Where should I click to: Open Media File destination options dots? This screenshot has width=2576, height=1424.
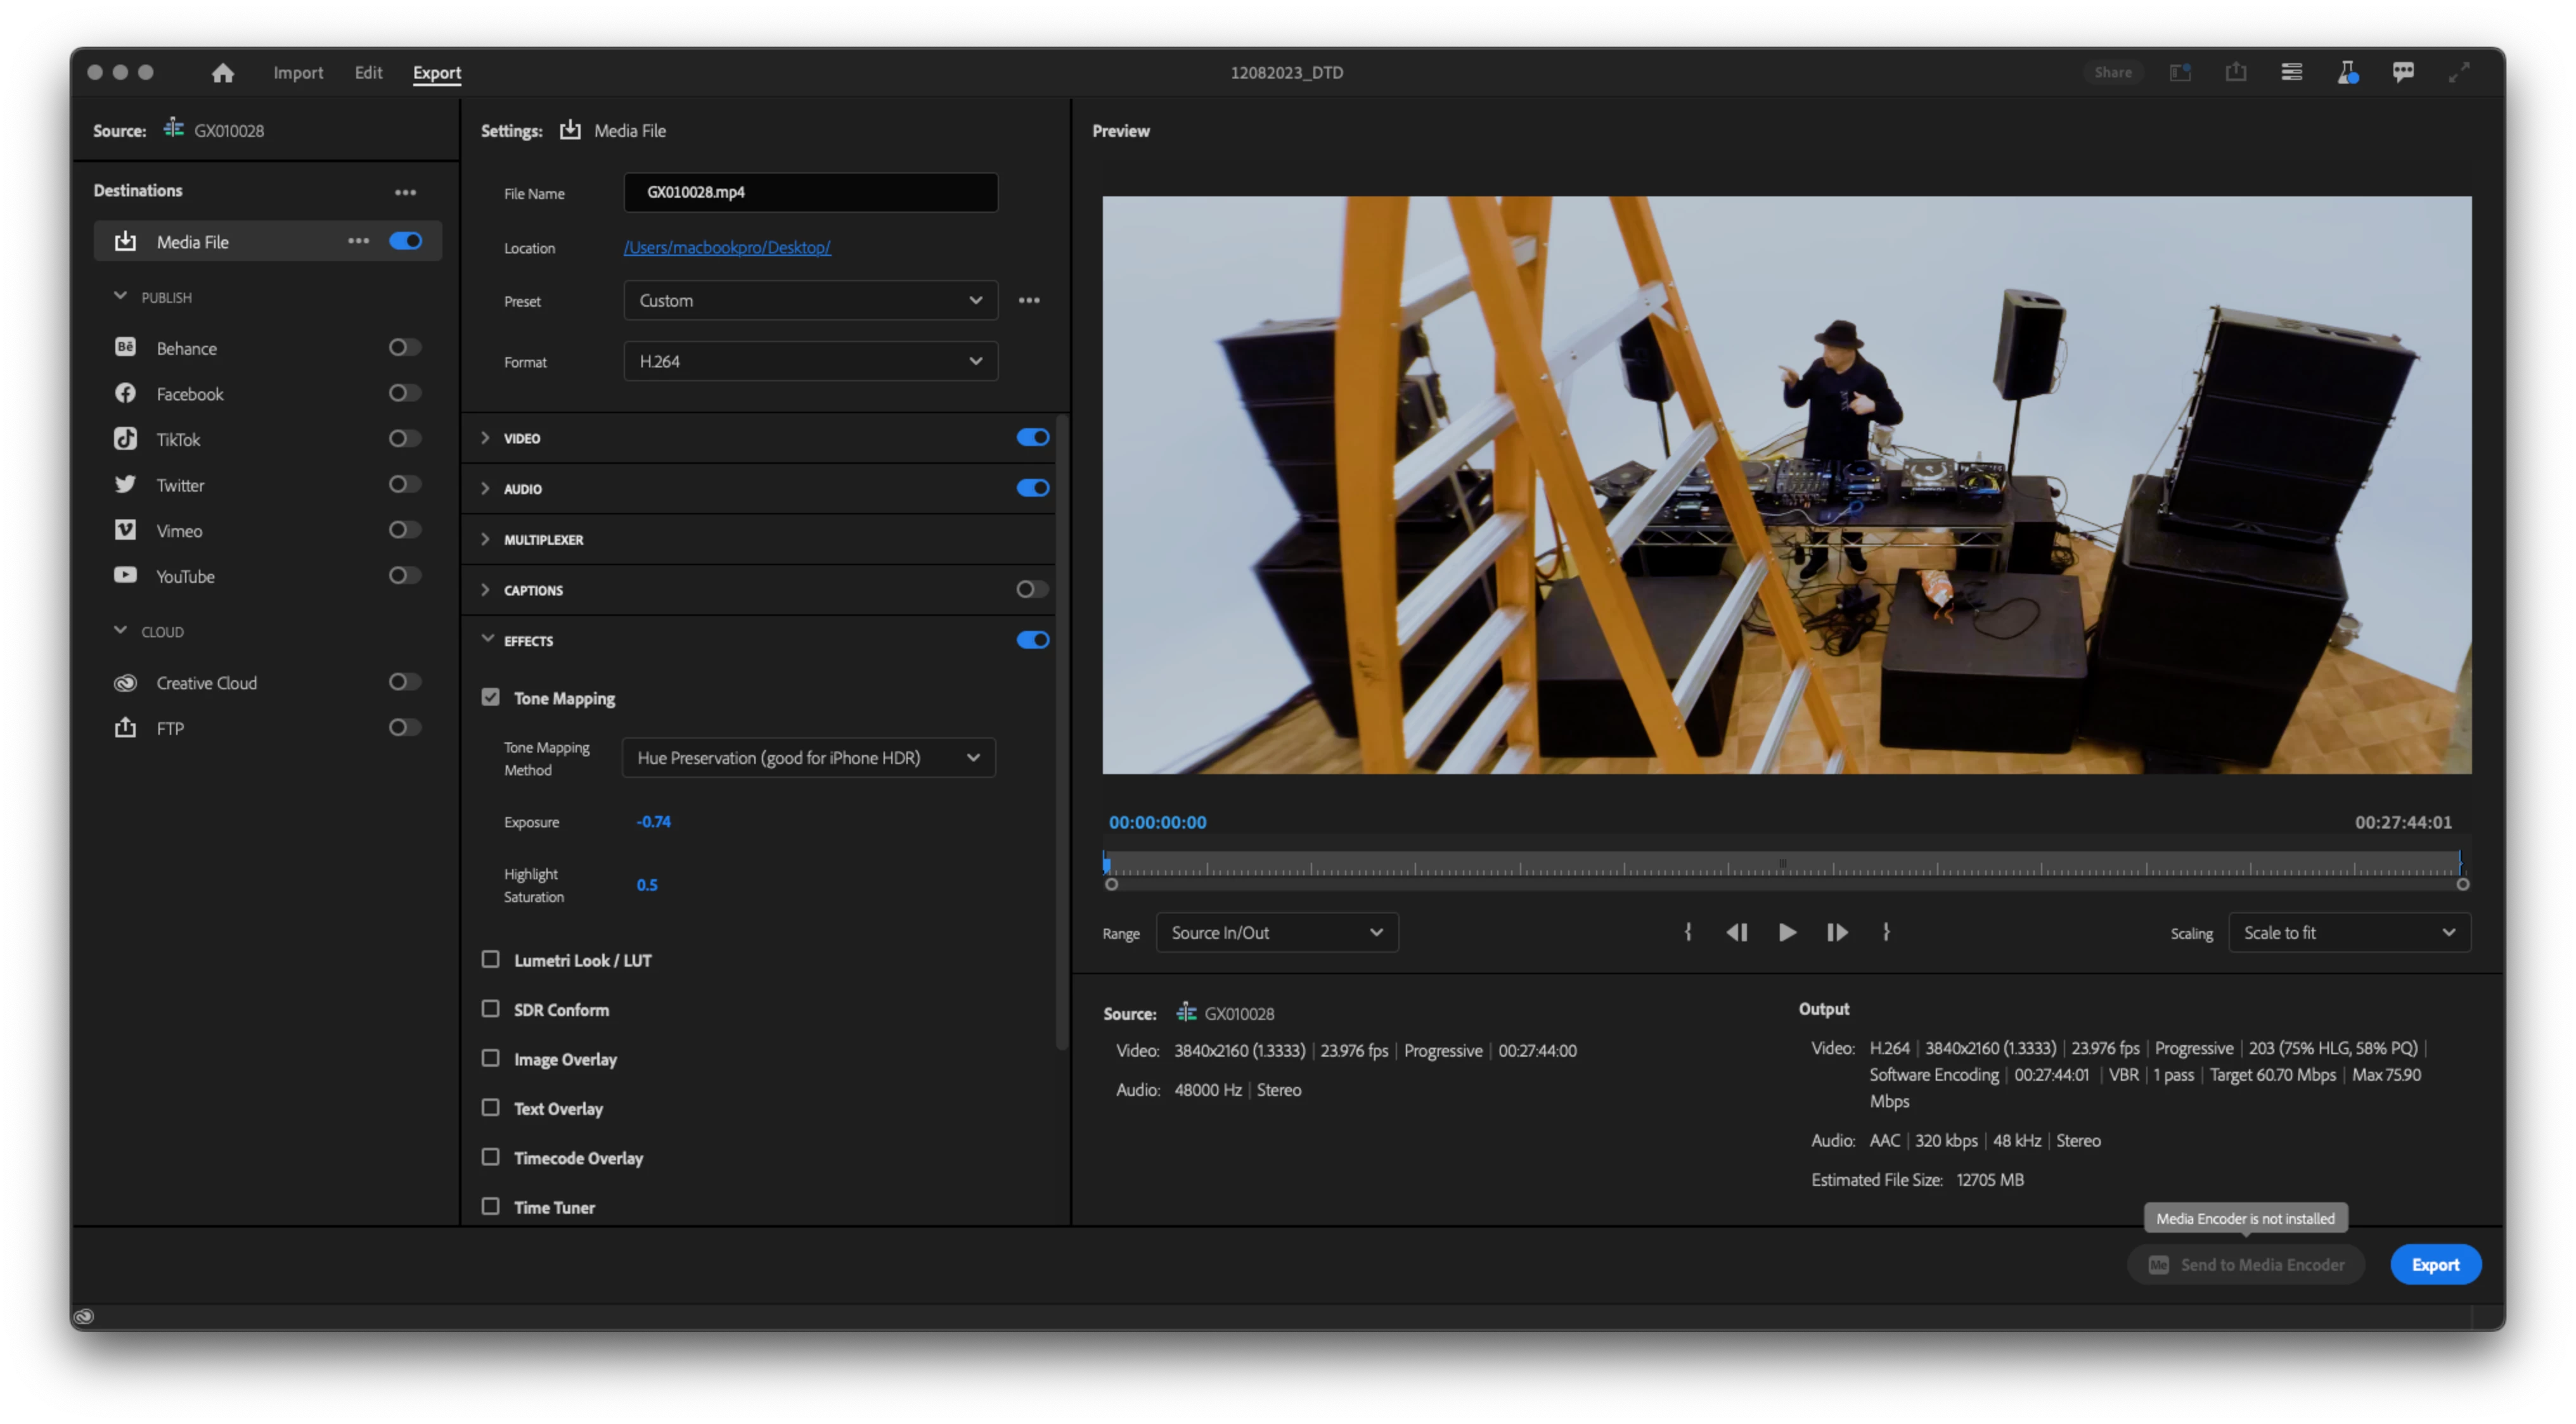tap(358, 241)
